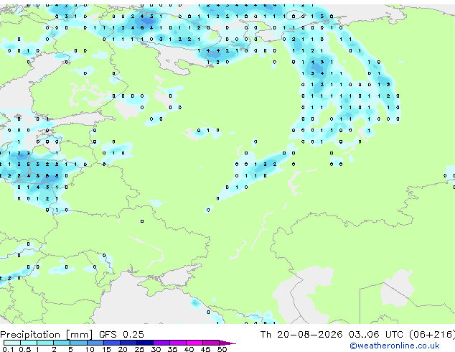Click the 'Precipitation [mm]' title text
The image size is (455, 352).
point(47,335)
